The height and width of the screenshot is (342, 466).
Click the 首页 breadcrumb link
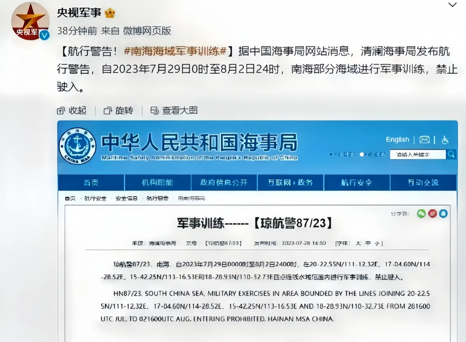(70, 198)
